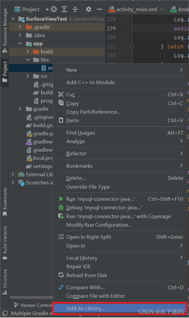Close the activity_main.xml tab
Viewport: 189px width, 318px height.
coord(162,9)
